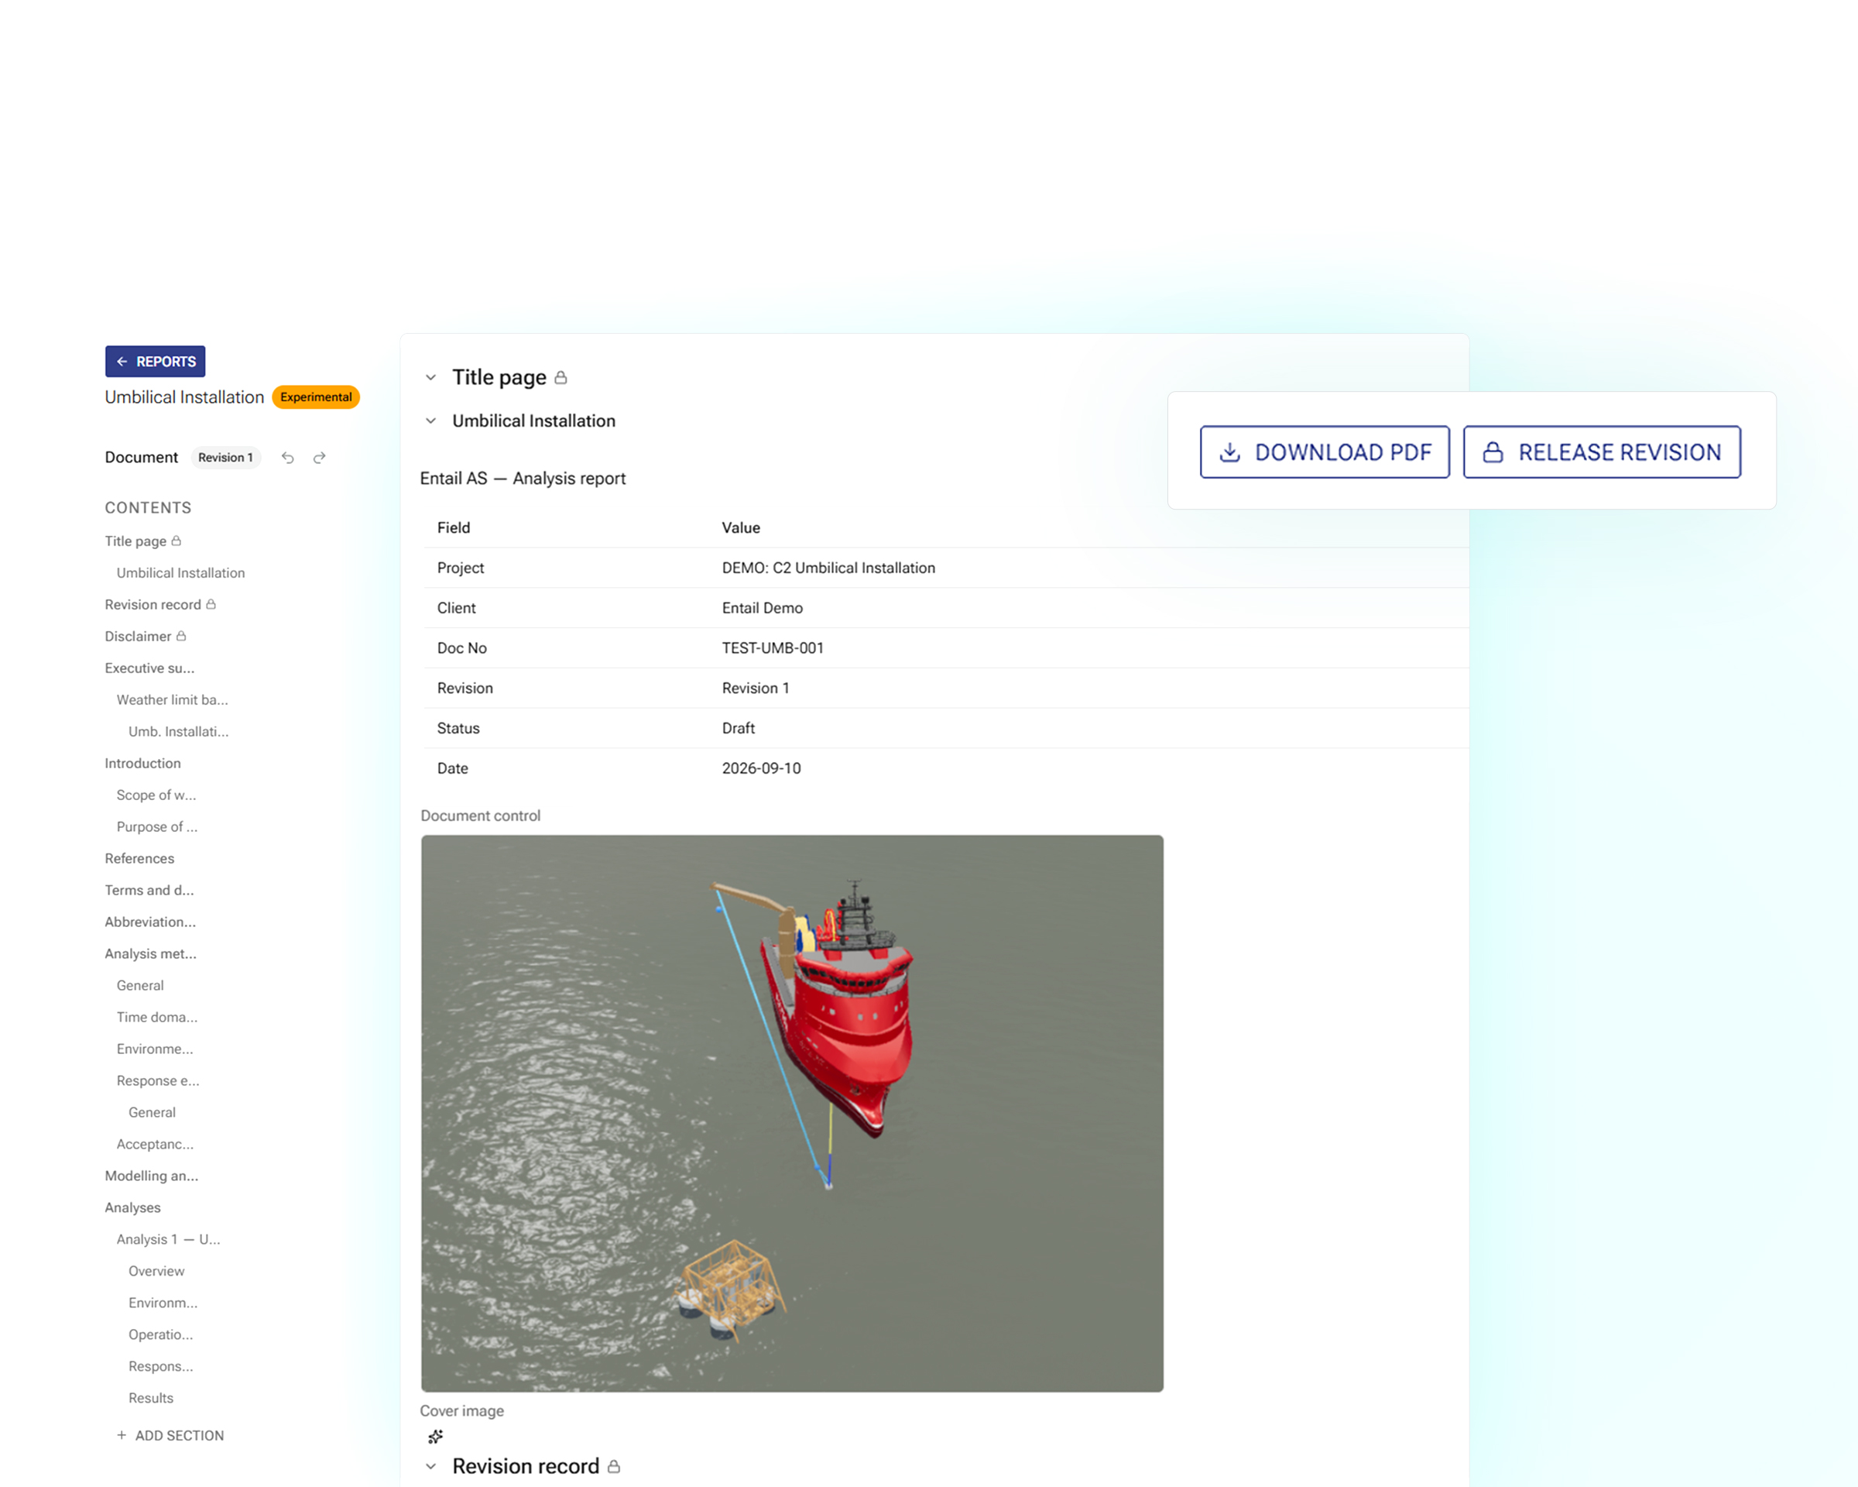Screen dimensions: 1858x1487
Task: Jump to Results in contents list
Action: [x=151, y=1398]
